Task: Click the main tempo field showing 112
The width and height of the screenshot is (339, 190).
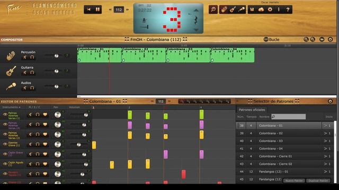Action: pos(119,9)
